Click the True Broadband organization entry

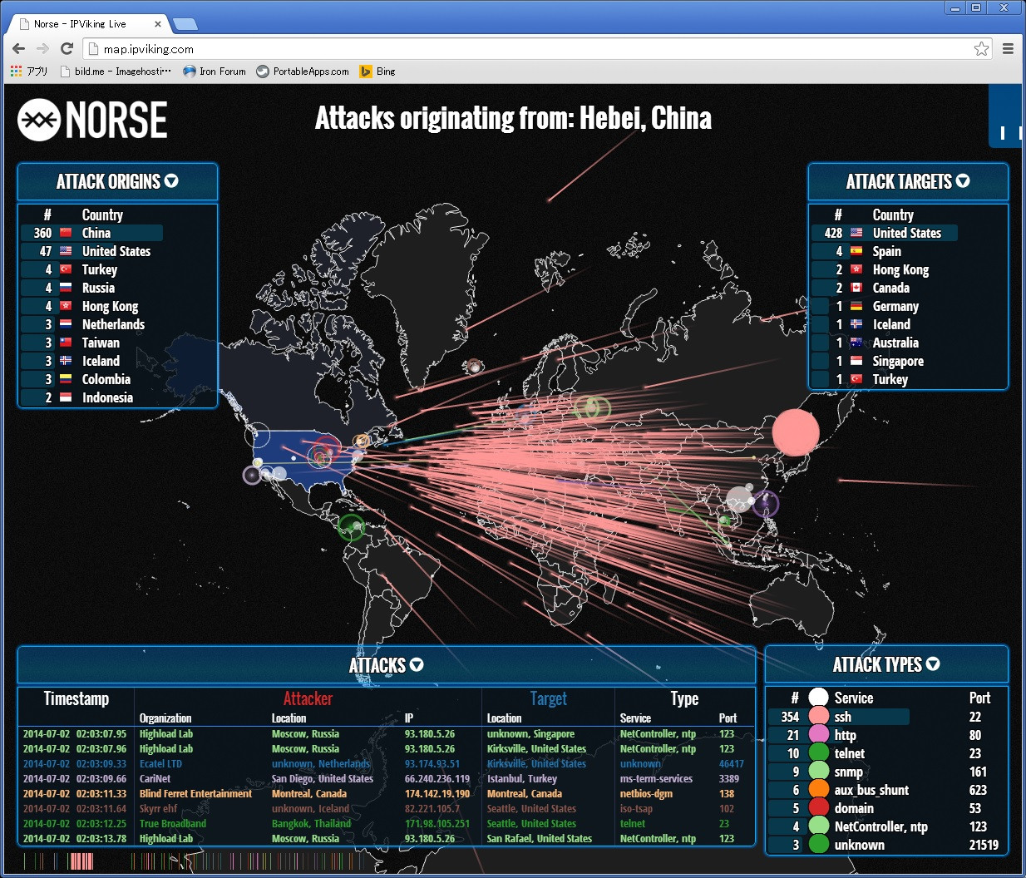tap(173, 824)
